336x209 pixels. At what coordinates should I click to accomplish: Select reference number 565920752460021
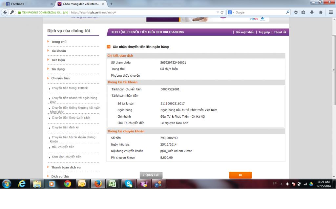[173, 63]
